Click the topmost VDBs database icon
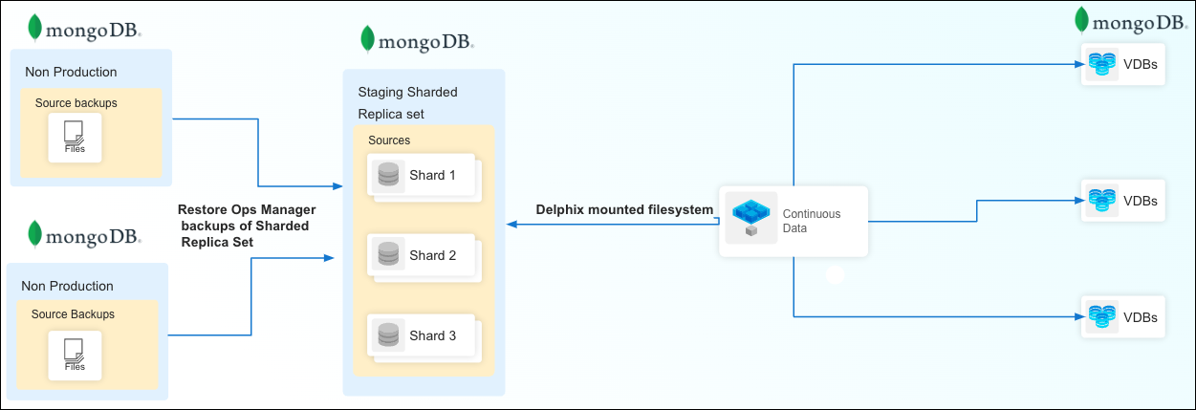Image resolution: width=1196 pixels, height=410 pixels. 1101,65
